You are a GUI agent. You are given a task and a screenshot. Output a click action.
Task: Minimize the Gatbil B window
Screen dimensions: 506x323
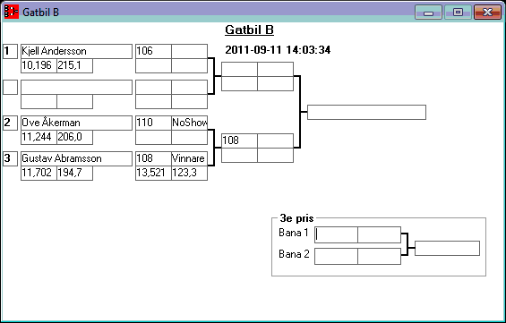[428, 13]
